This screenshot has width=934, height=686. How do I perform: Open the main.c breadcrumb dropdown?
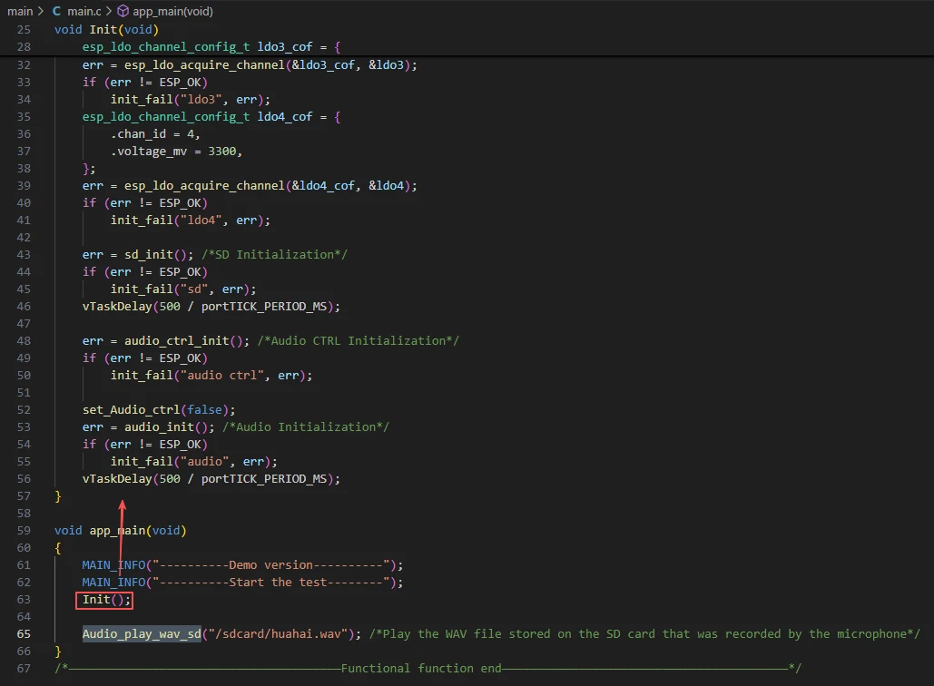pos(86,12)
